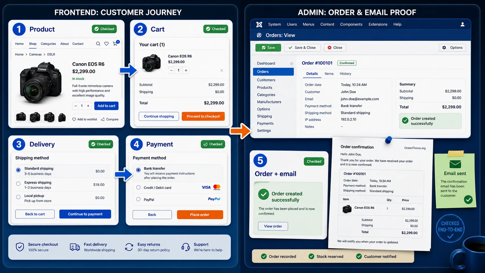
Task: Switch to the Items tab
Action: tap(329, 74)
